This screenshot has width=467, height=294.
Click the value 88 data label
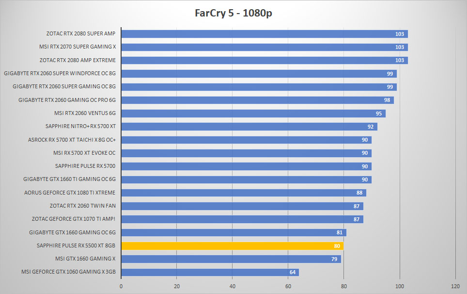[x=359, y=193]
